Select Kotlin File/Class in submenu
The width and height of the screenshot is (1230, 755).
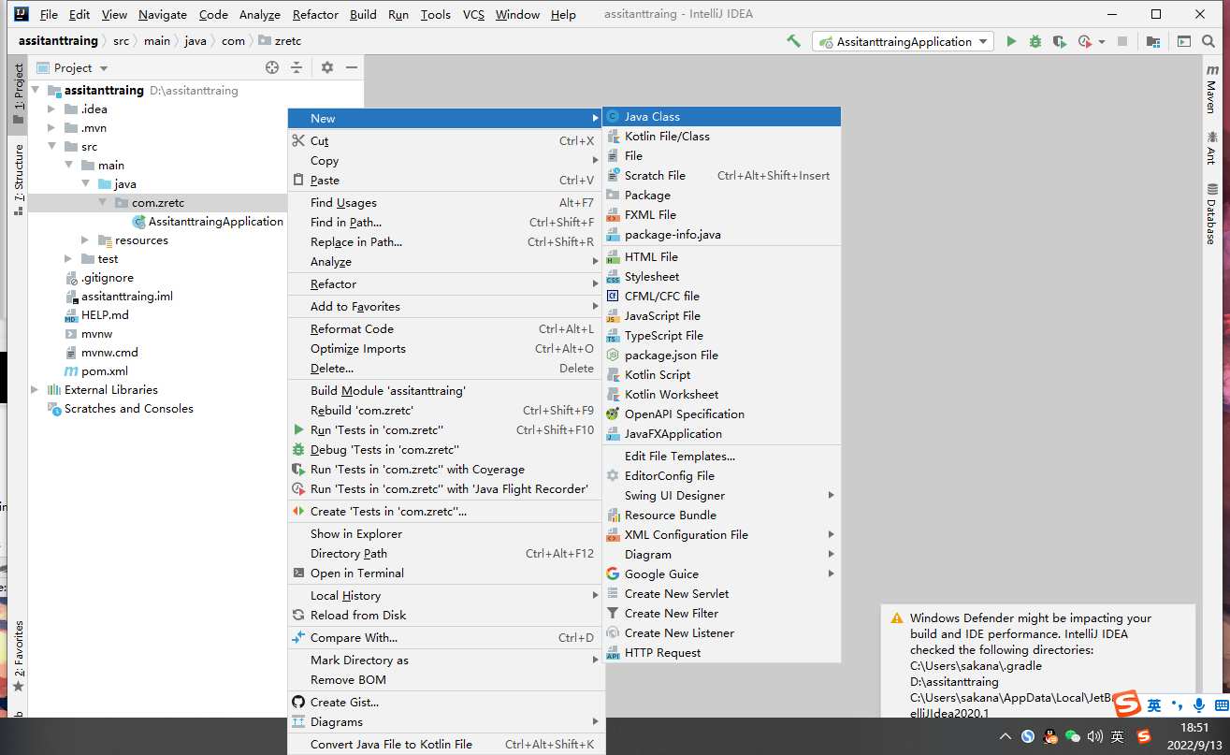pyautogui.click(x=721, y=137)
